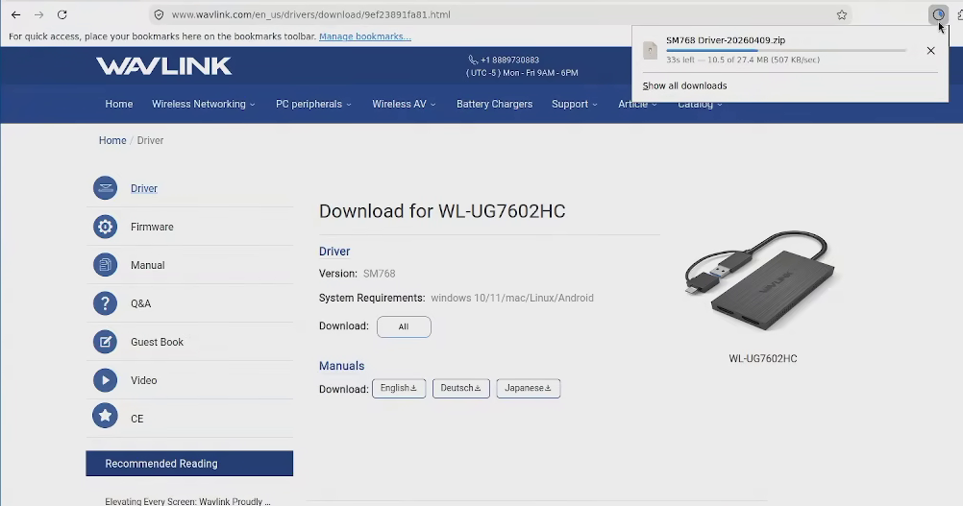Screen dimensions: 963x506
Task: Click the WL-UG7602HC caption under image
Action: click(763, 359)
